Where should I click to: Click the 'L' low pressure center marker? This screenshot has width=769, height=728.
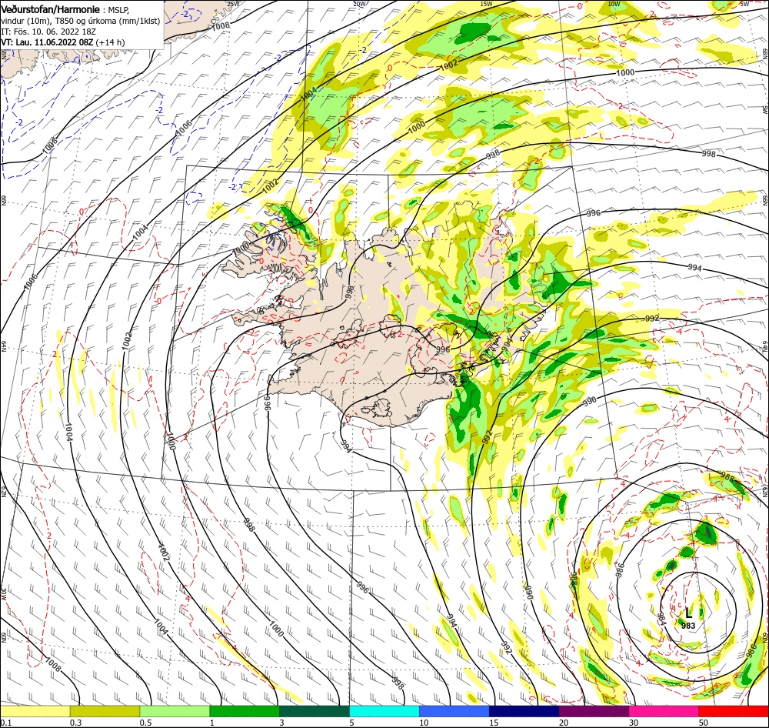point(688,613)
